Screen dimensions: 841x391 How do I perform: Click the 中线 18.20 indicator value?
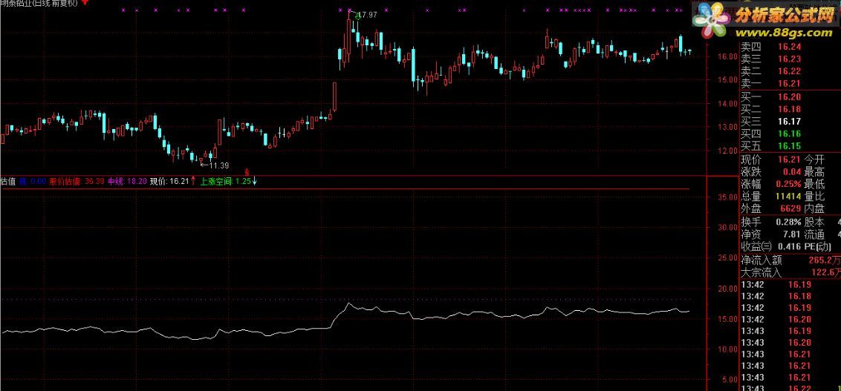click(x=127, y=182)
